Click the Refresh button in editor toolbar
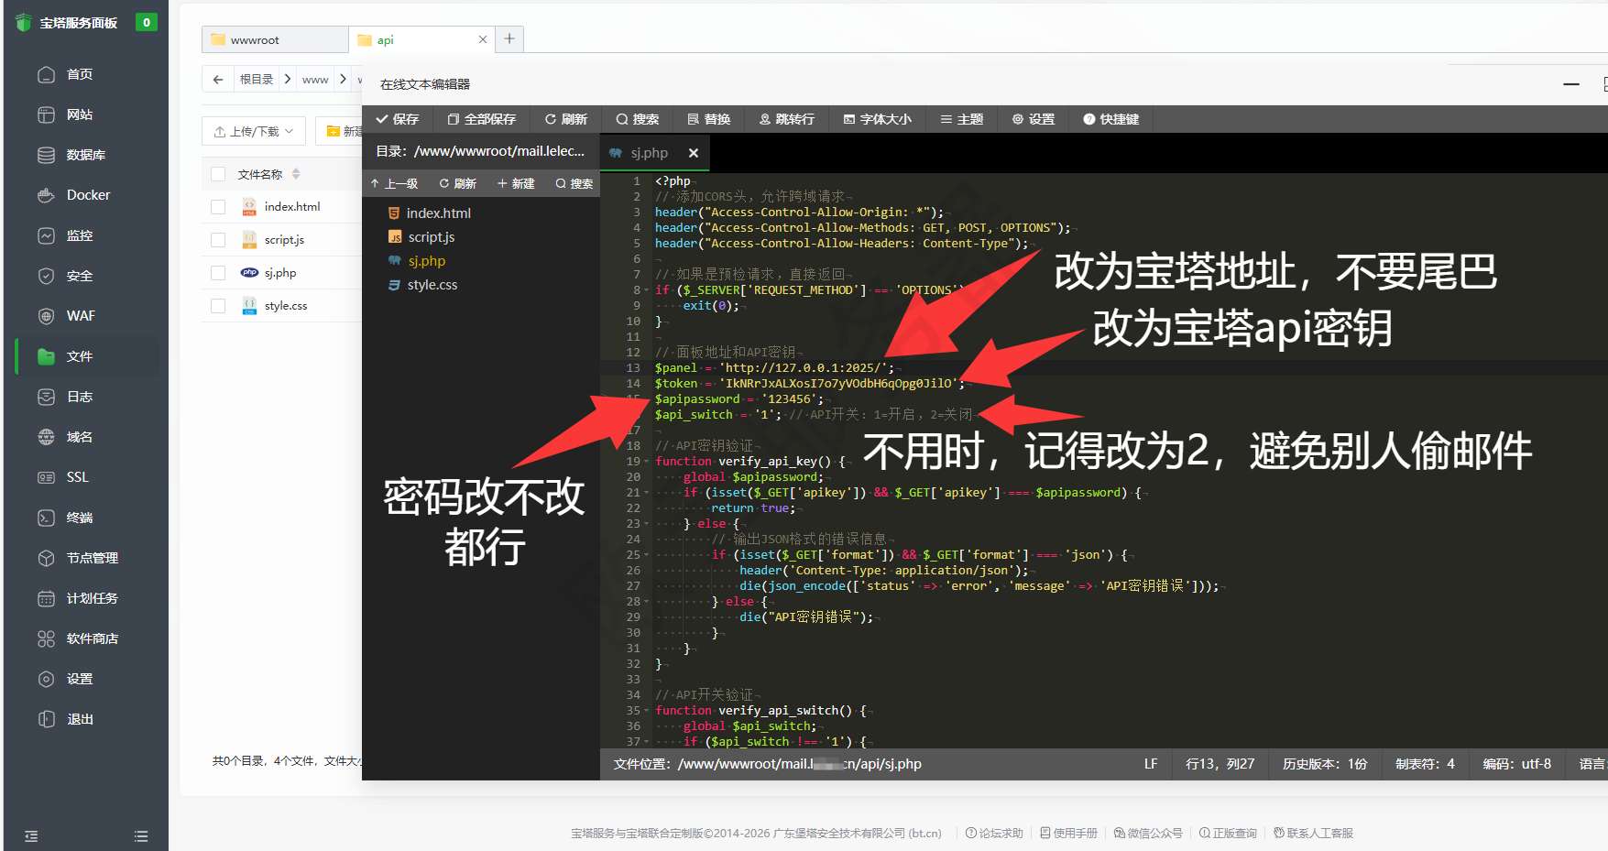Viewport: 1608px width, 851px height. (565, 119)
